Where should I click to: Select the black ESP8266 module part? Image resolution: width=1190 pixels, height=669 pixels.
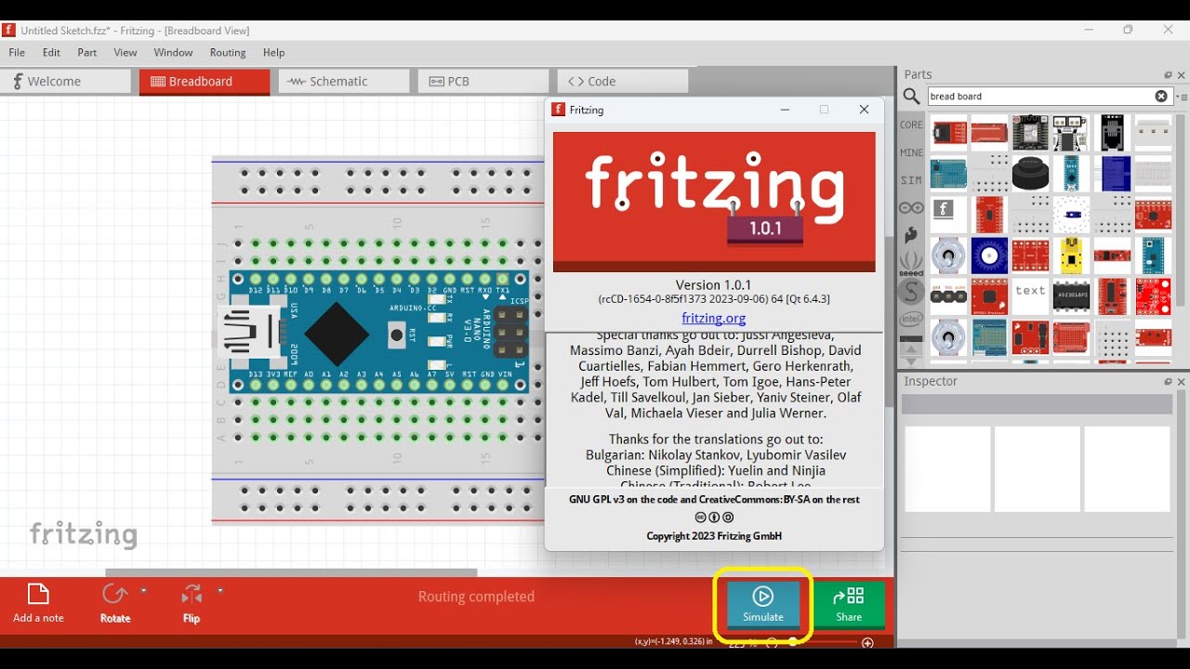1030,133
